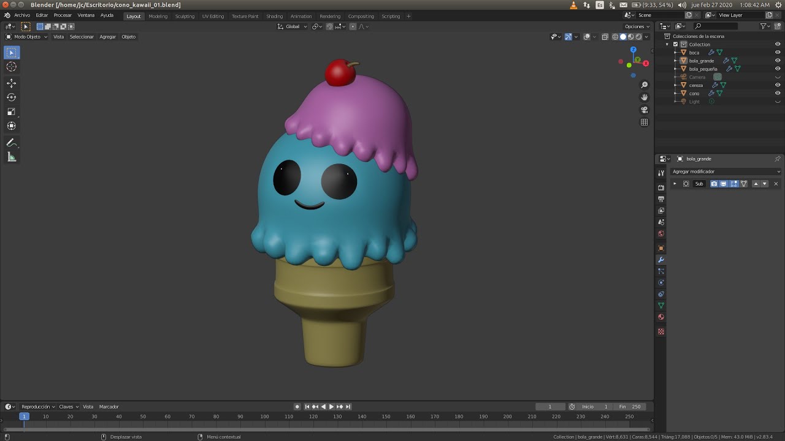Uncheck the Collection exclude checkbox
Viewport: 785px width, 441px height.
coord(675,44)
